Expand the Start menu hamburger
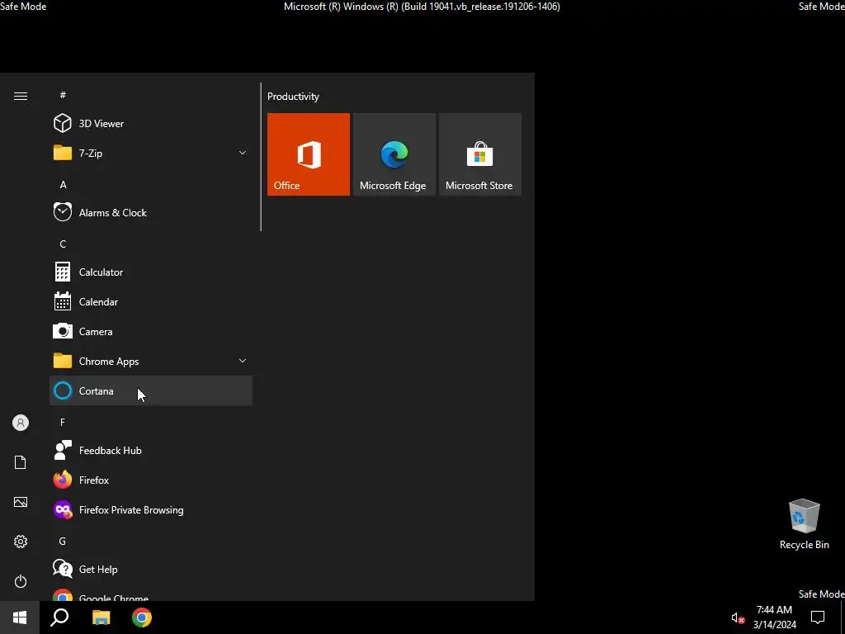 [21, 96]
